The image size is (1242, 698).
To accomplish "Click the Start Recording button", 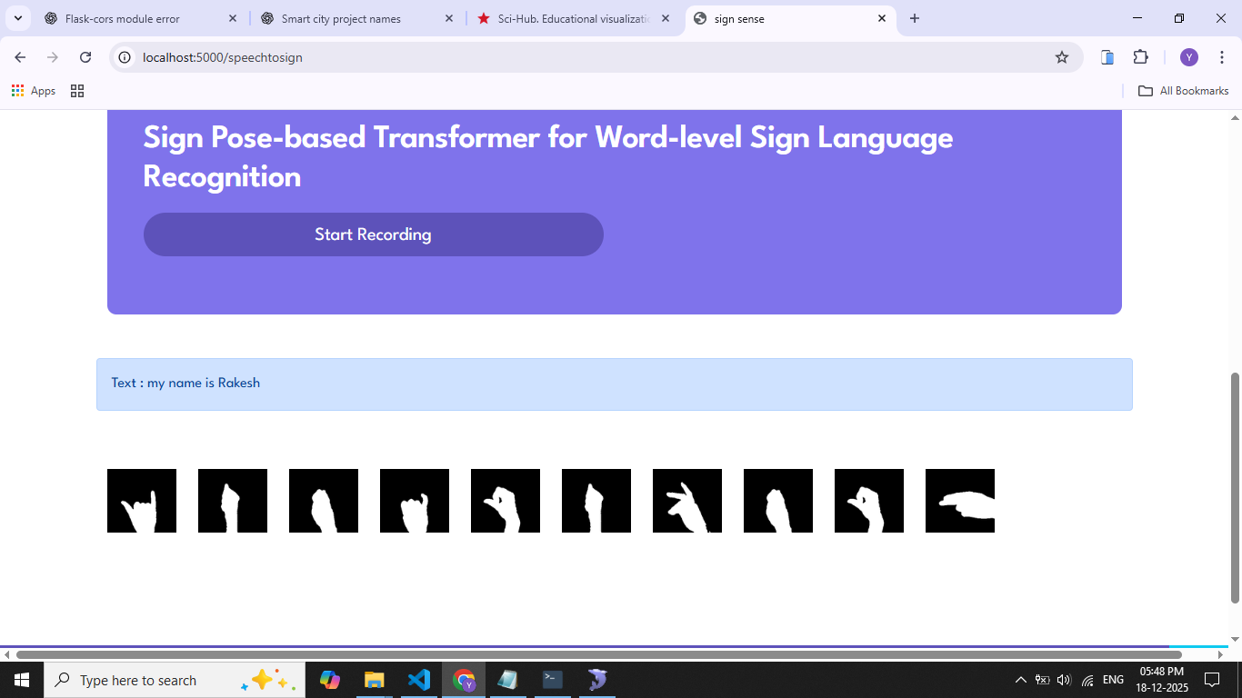I will 373,234.
